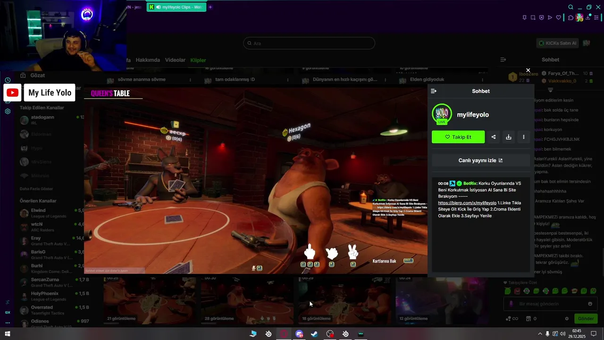Open the 18 görüntüleme clip thumbnail
This screenshot has height=340, width=604.
[x=344, y=300]
